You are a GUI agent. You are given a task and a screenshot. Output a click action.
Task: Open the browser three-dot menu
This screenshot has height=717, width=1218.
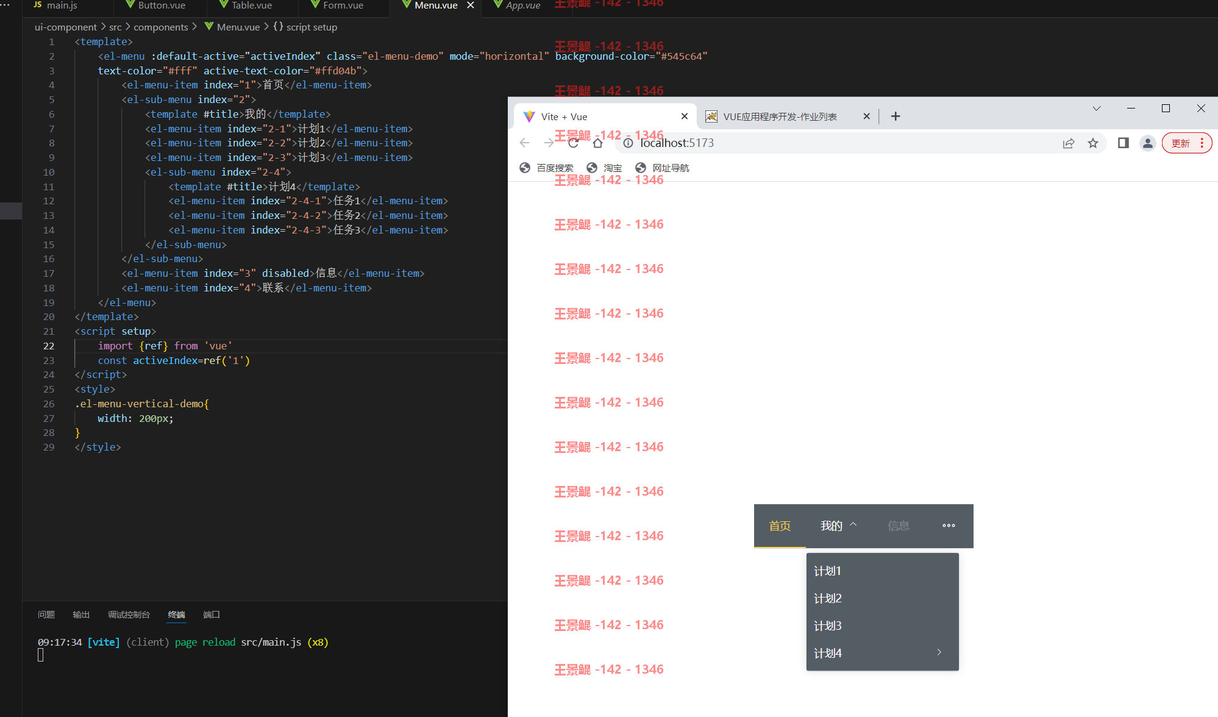click(1202, 143)
